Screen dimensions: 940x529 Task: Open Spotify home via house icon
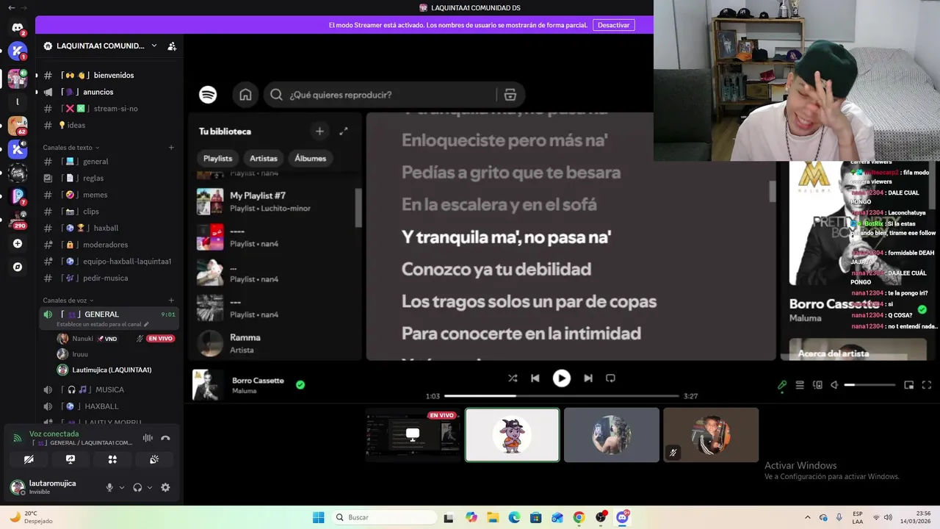(x=245, y=95)
